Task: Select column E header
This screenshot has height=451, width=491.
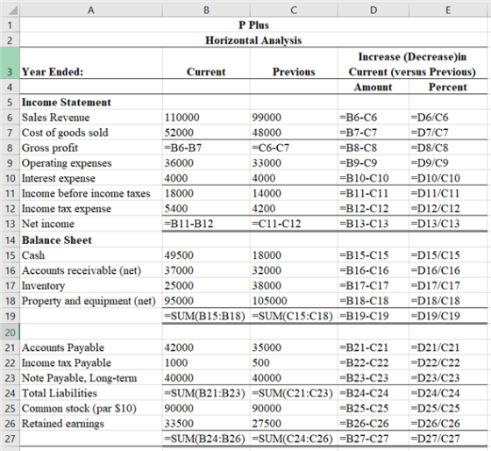Action: tap(448, 10)
